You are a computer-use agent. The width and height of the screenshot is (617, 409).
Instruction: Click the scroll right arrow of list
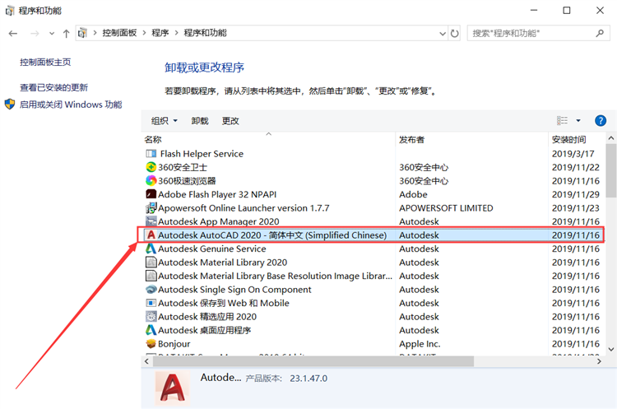[x=599, y=361]
